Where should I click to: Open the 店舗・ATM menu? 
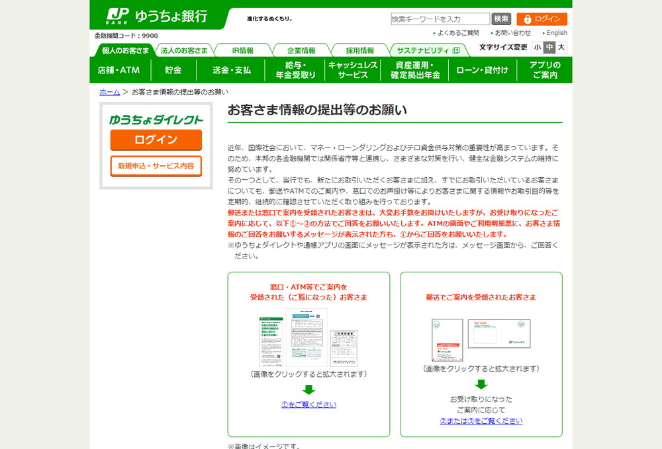point(120,70)
